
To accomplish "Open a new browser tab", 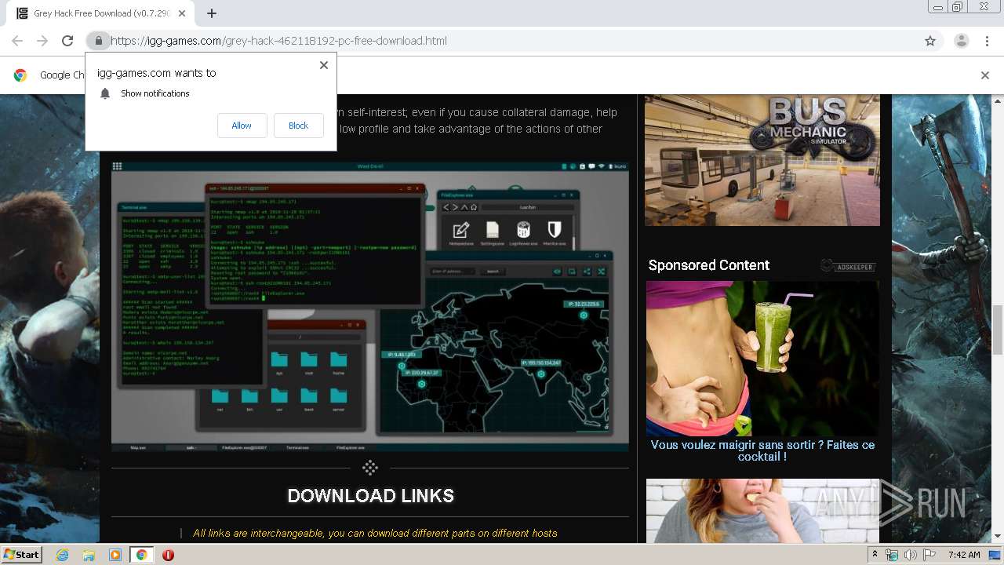I will 212,13.
